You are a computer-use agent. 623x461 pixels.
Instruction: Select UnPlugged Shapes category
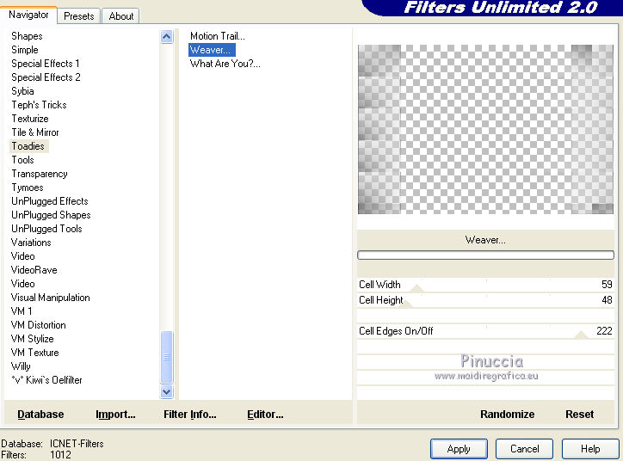coord(51,215)
